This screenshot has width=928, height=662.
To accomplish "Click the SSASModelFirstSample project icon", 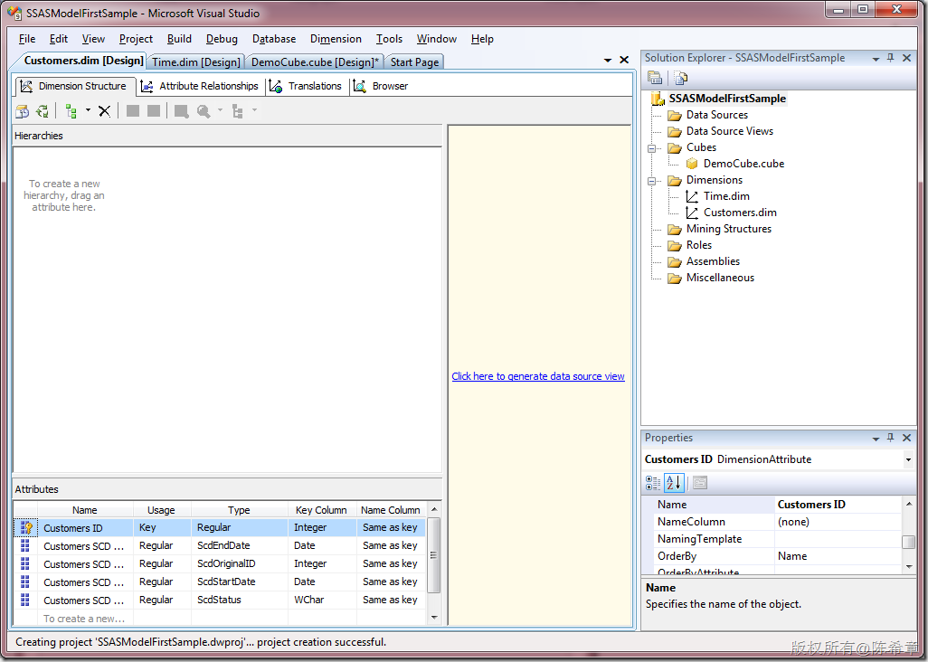I will (658, 99).
